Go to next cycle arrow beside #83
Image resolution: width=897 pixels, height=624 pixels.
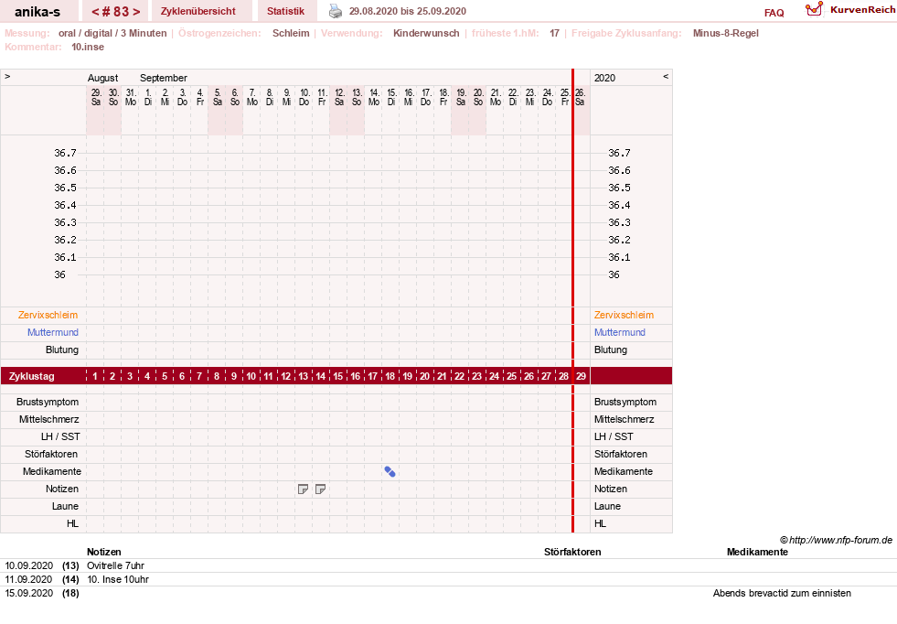click(x=136, y=12)
